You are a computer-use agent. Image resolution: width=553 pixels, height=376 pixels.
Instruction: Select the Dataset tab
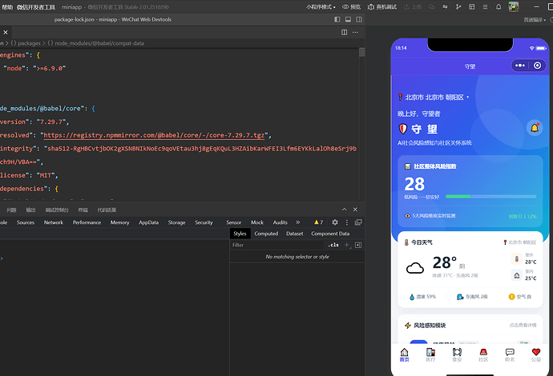pyautogui.click(x=294, y=234)
